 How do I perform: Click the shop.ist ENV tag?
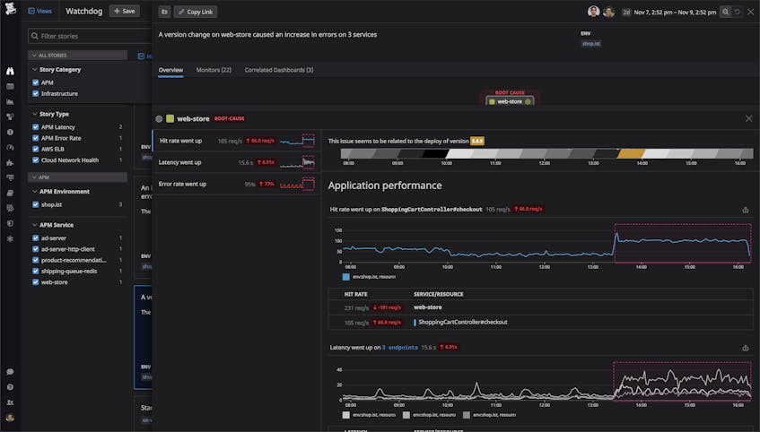pyautogui.click(x=590, y=44)
